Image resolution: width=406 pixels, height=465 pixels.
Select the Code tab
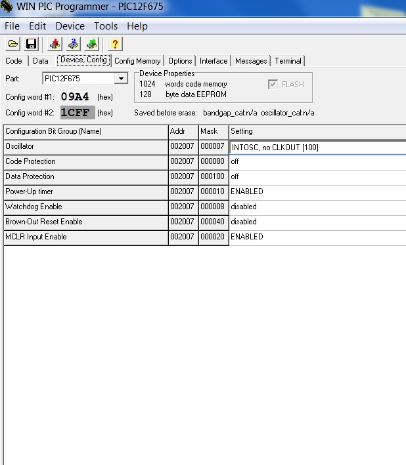pos(14,61)
